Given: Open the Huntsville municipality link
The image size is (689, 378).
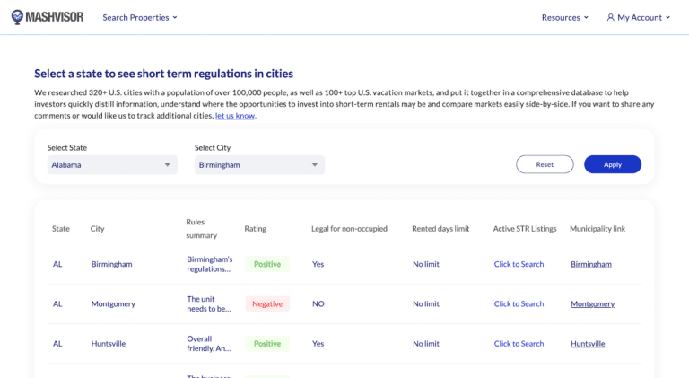Looking at the screenshot, I should (588, 343).
